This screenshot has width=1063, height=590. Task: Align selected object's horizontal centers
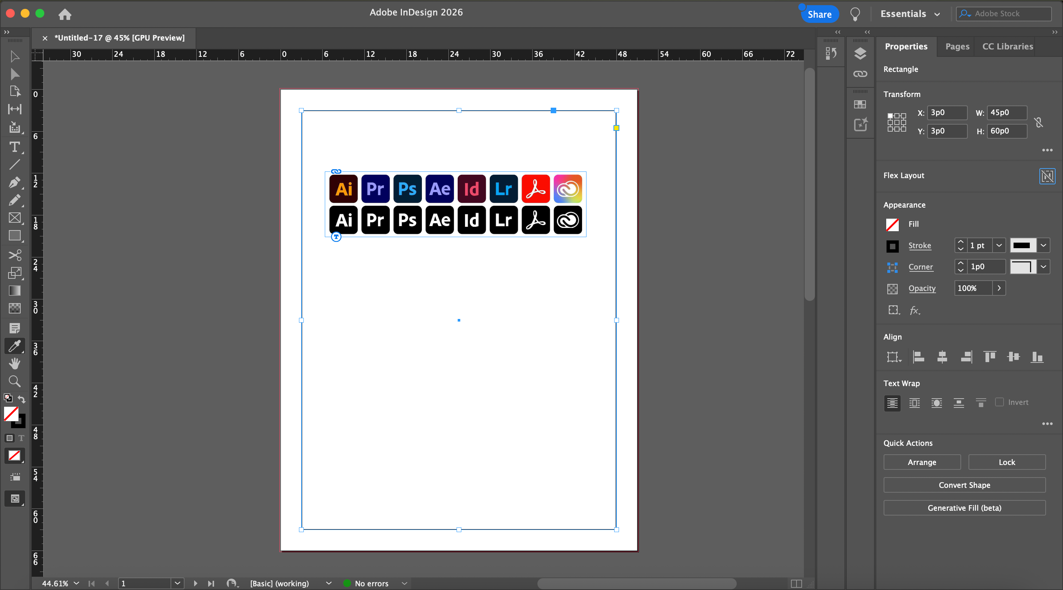[942, 357]
